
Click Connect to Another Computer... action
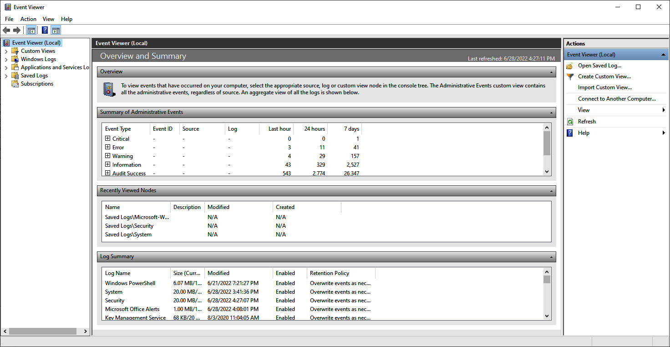616,99
